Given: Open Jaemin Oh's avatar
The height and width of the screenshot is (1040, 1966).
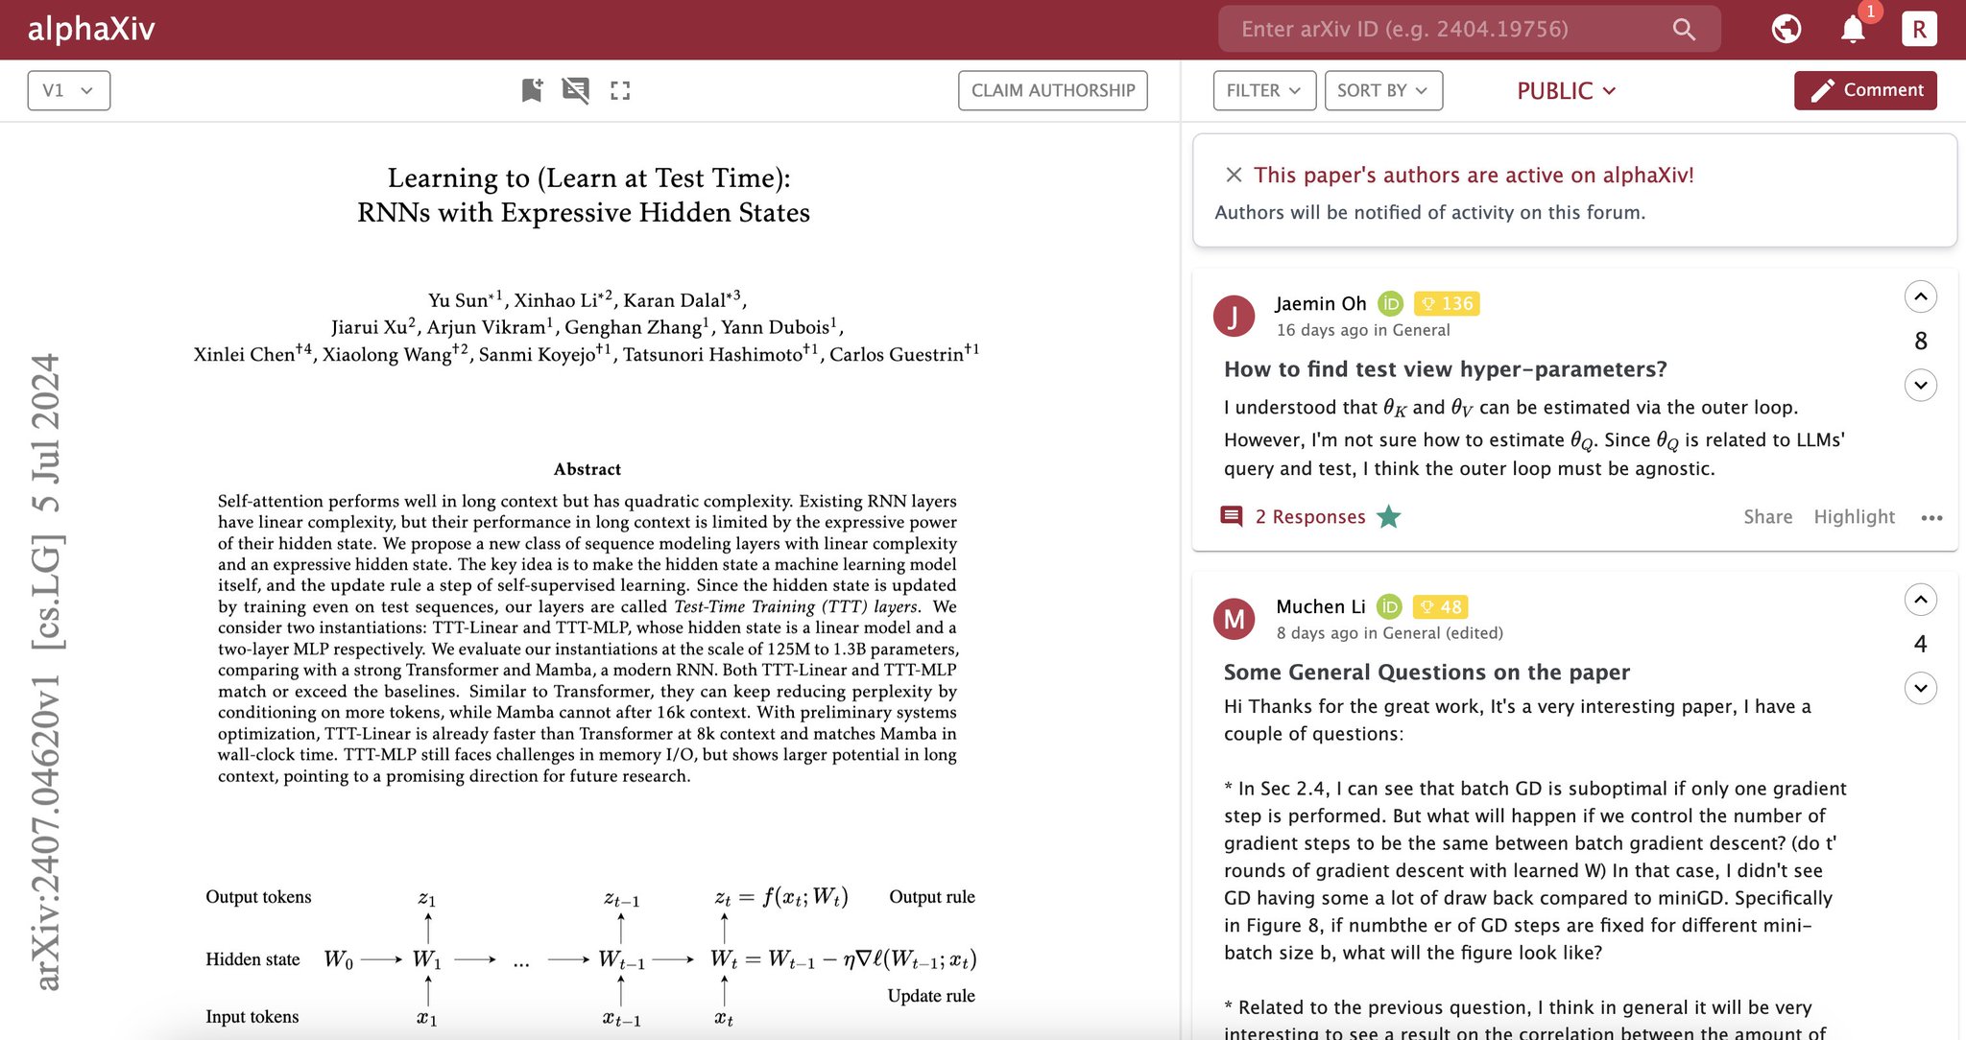Looking at the screenshot, I should click(x=1235, y=316).
